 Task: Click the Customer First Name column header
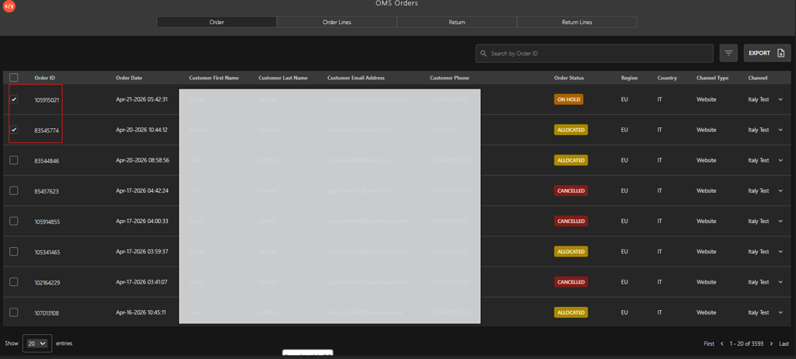(x=214, y=78)
